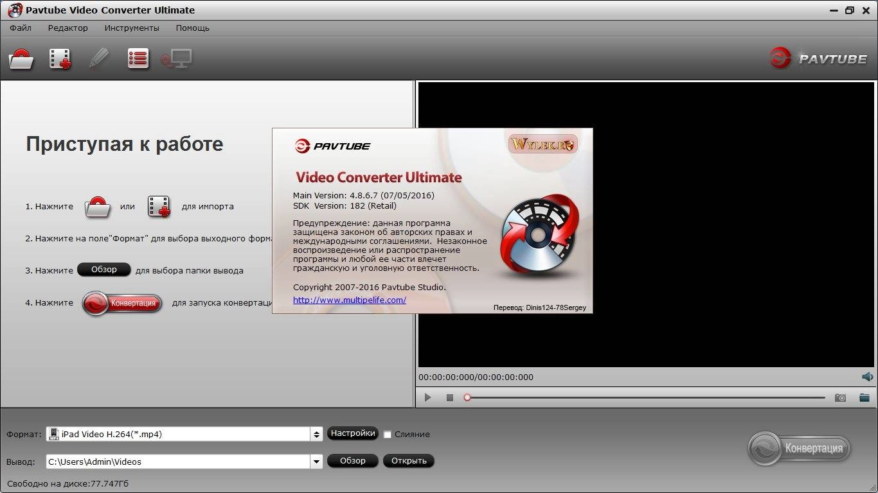Open snapshot folder icon under preview

pyautogui.click(x=864, y=398)
